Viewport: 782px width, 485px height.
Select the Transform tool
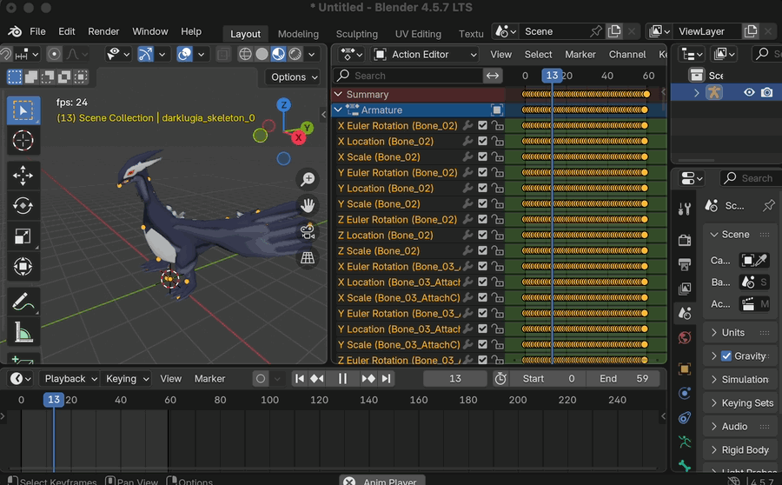tap(23, 267)
